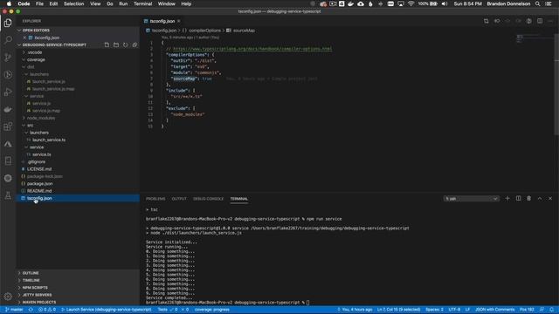Screen dimensions: 559x314
Task: Open the Azure view in the activity bar
Action: tap(8, 144)
